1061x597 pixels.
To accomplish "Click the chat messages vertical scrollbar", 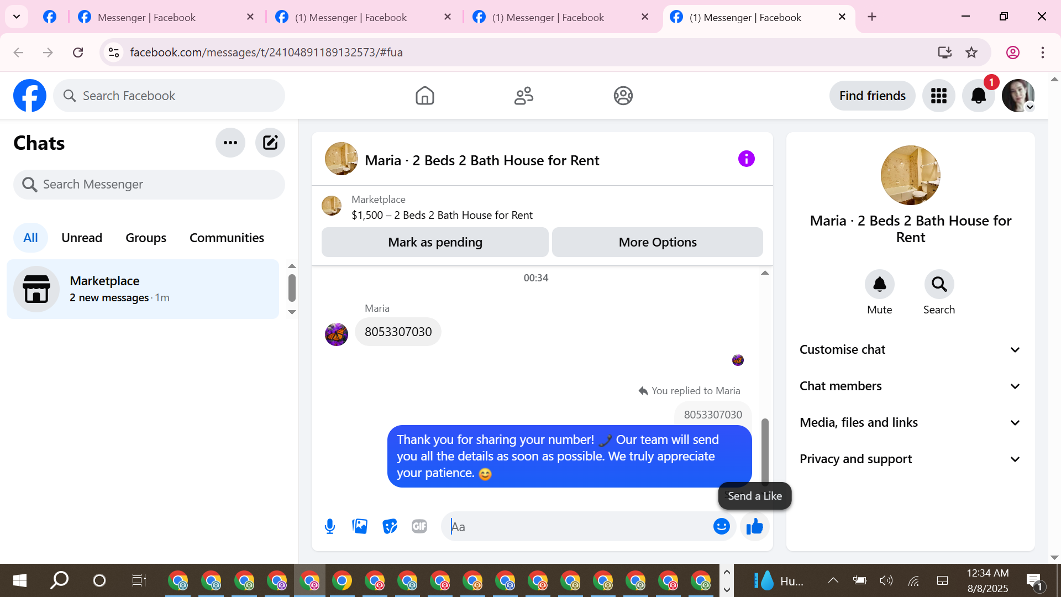I will click(765, 451).
